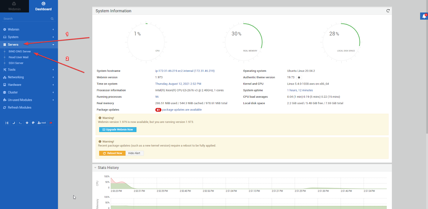Open the notifications bell icon
428x209 pixels.
pos(424,16)
